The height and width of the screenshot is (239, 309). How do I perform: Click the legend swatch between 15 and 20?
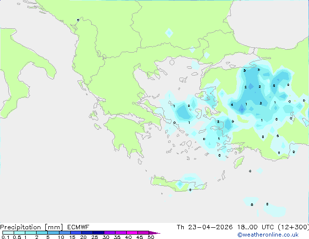76,233
